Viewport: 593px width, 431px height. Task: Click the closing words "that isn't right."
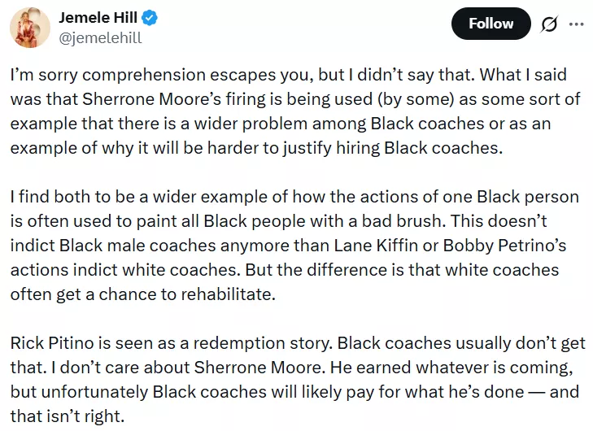[x=65, y=416]
